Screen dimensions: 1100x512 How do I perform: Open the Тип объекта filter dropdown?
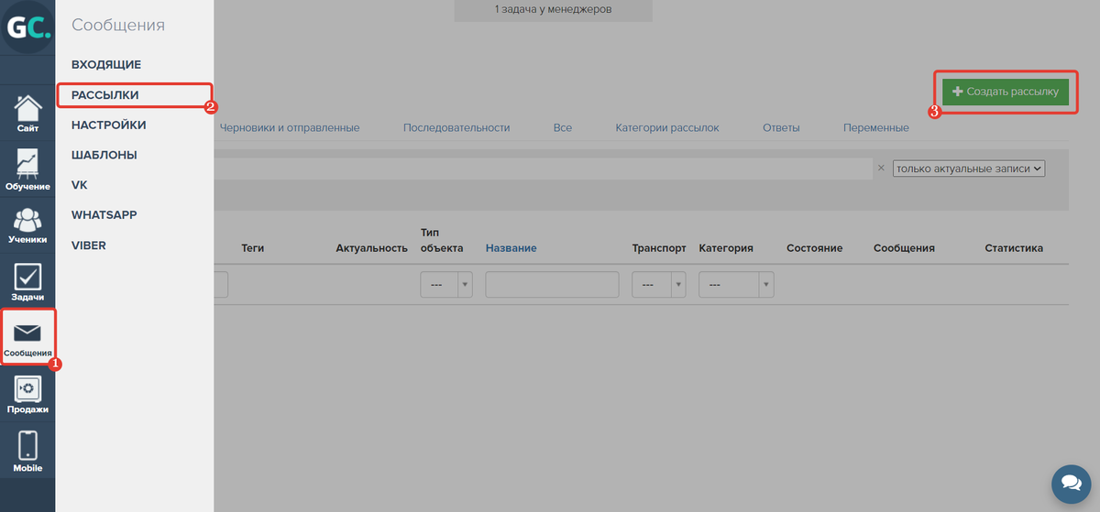tap(446, 285)
